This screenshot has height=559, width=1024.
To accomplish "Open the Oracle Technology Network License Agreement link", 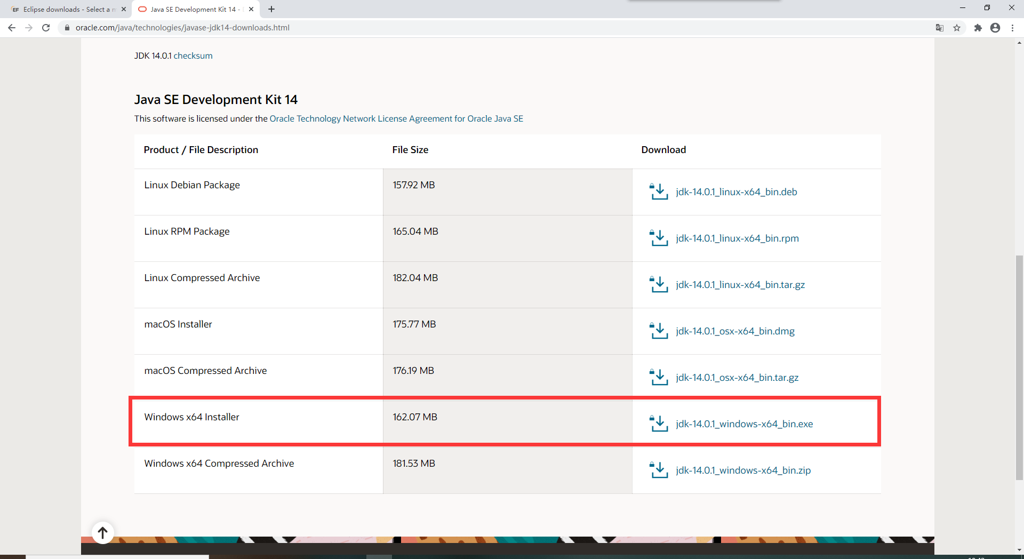I will pos(396,118).
